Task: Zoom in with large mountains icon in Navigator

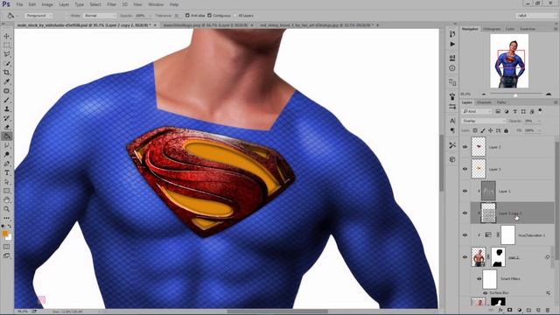Action: [549, 94]
